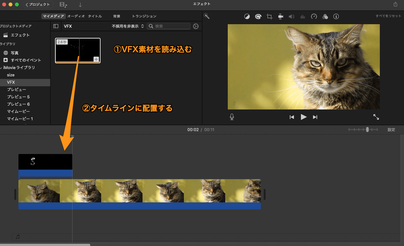Enable voiceover recording with the microphone
The image size is (404, 246).
pyautogui.click(x=232, y=116)
